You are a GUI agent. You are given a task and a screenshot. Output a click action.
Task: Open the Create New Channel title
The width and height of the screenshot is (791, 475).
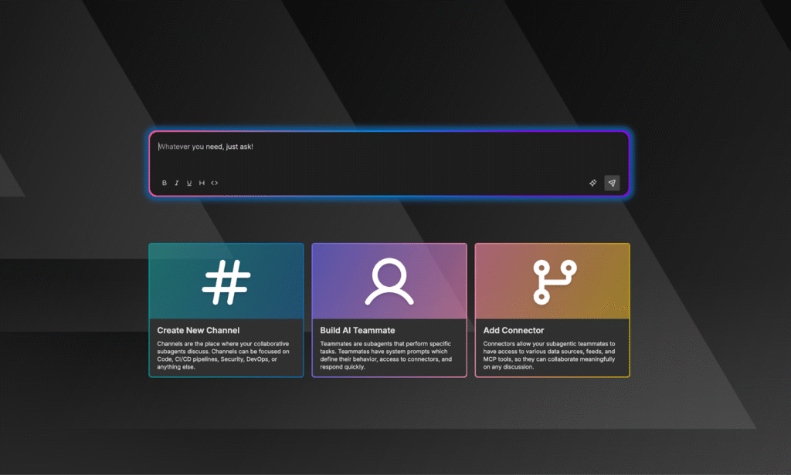(199, 331)
